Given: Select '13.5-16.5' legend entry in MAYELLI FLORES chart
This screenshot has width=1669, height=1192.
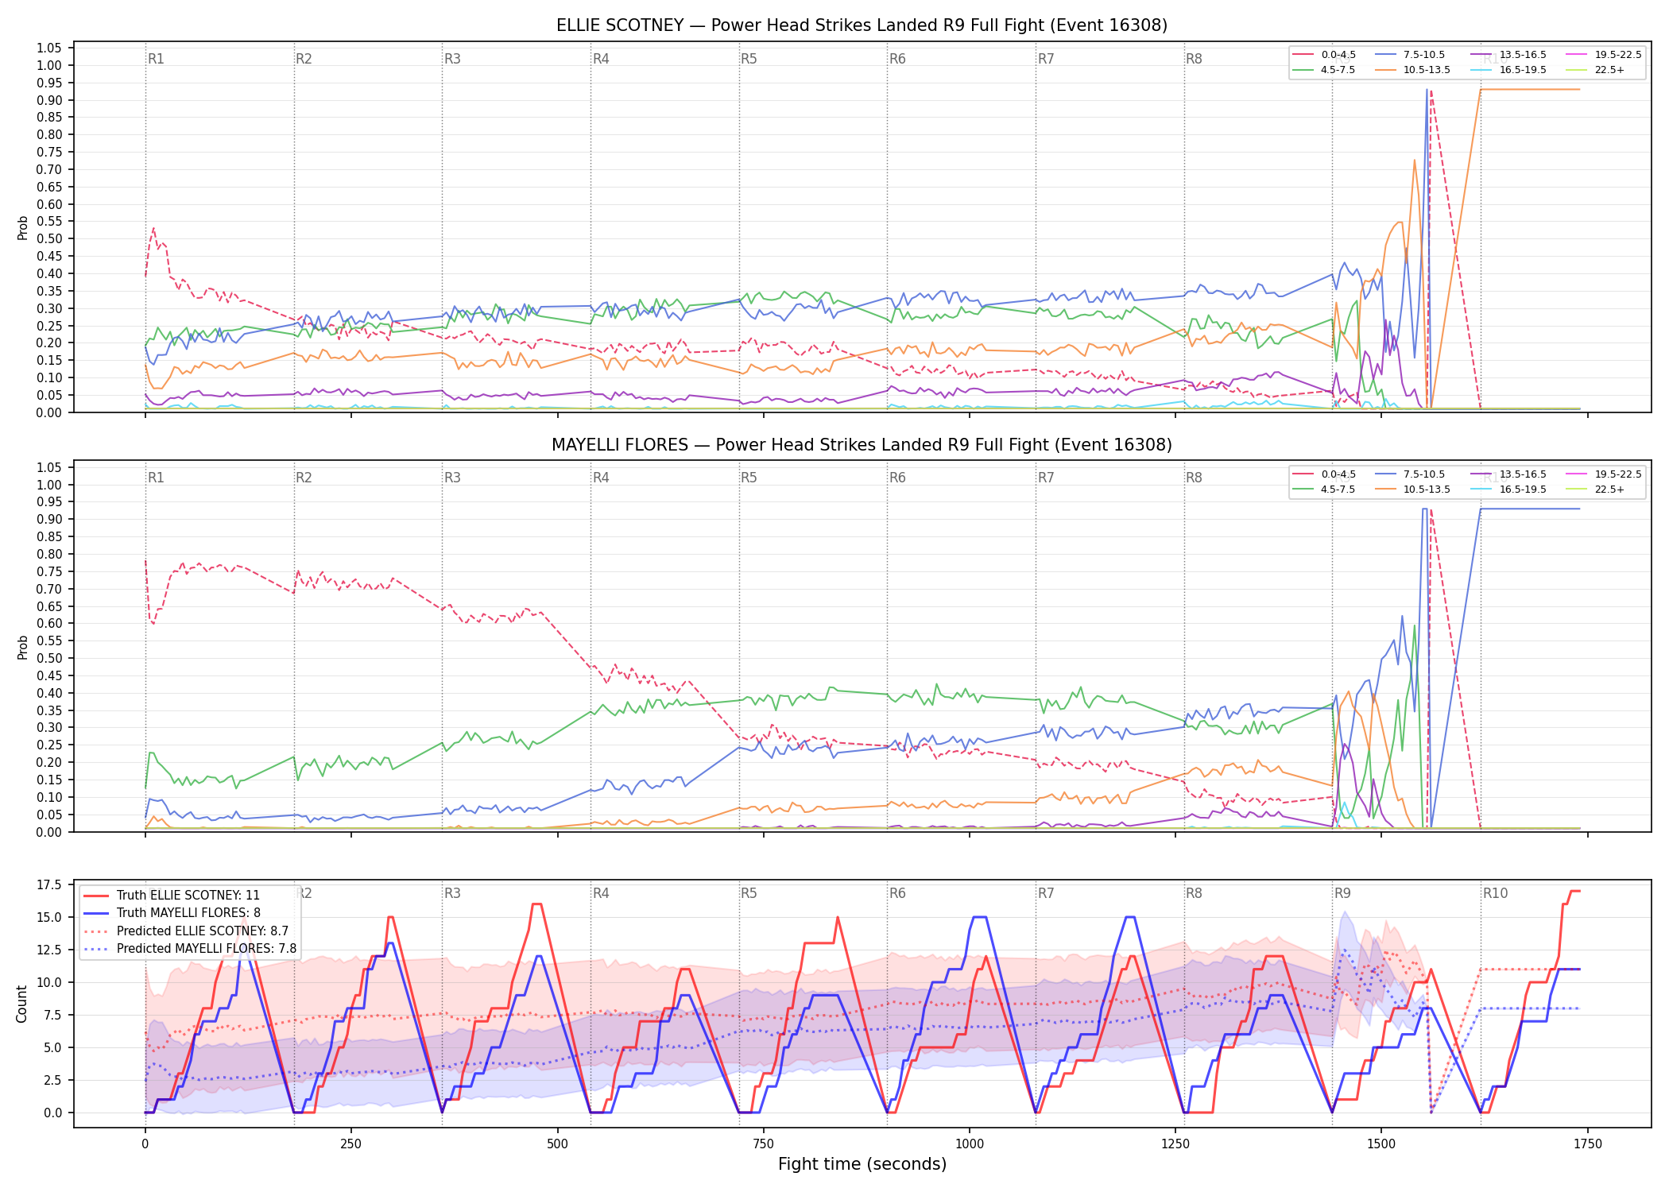Looking at the screenshot, I should pyautogui.click(x=1508, y=474).
